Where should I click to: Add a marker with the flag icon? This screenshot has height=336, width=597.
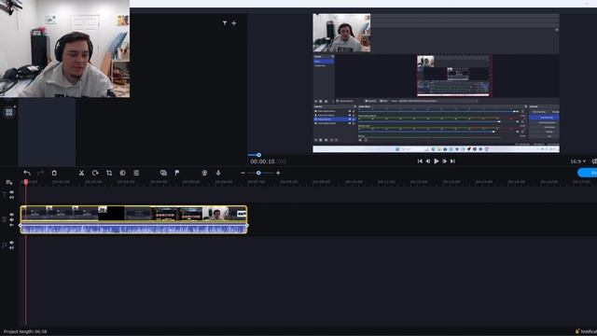pos(177,173)
